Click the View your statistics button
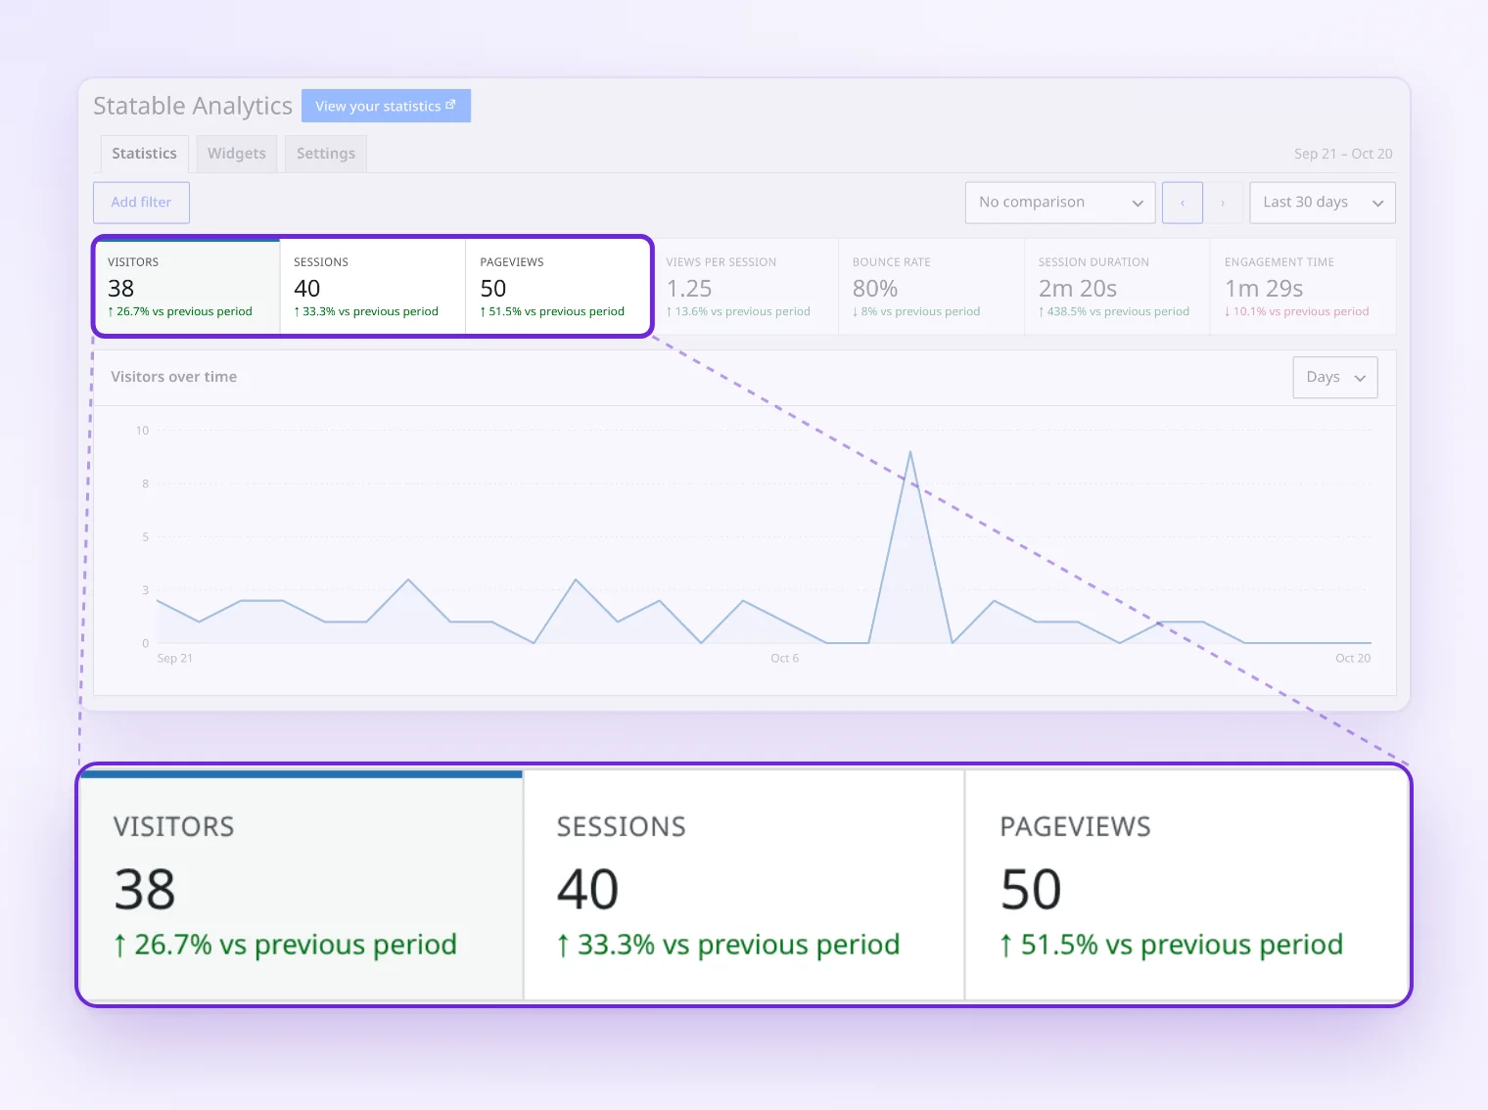 click(x=386, y=106)
